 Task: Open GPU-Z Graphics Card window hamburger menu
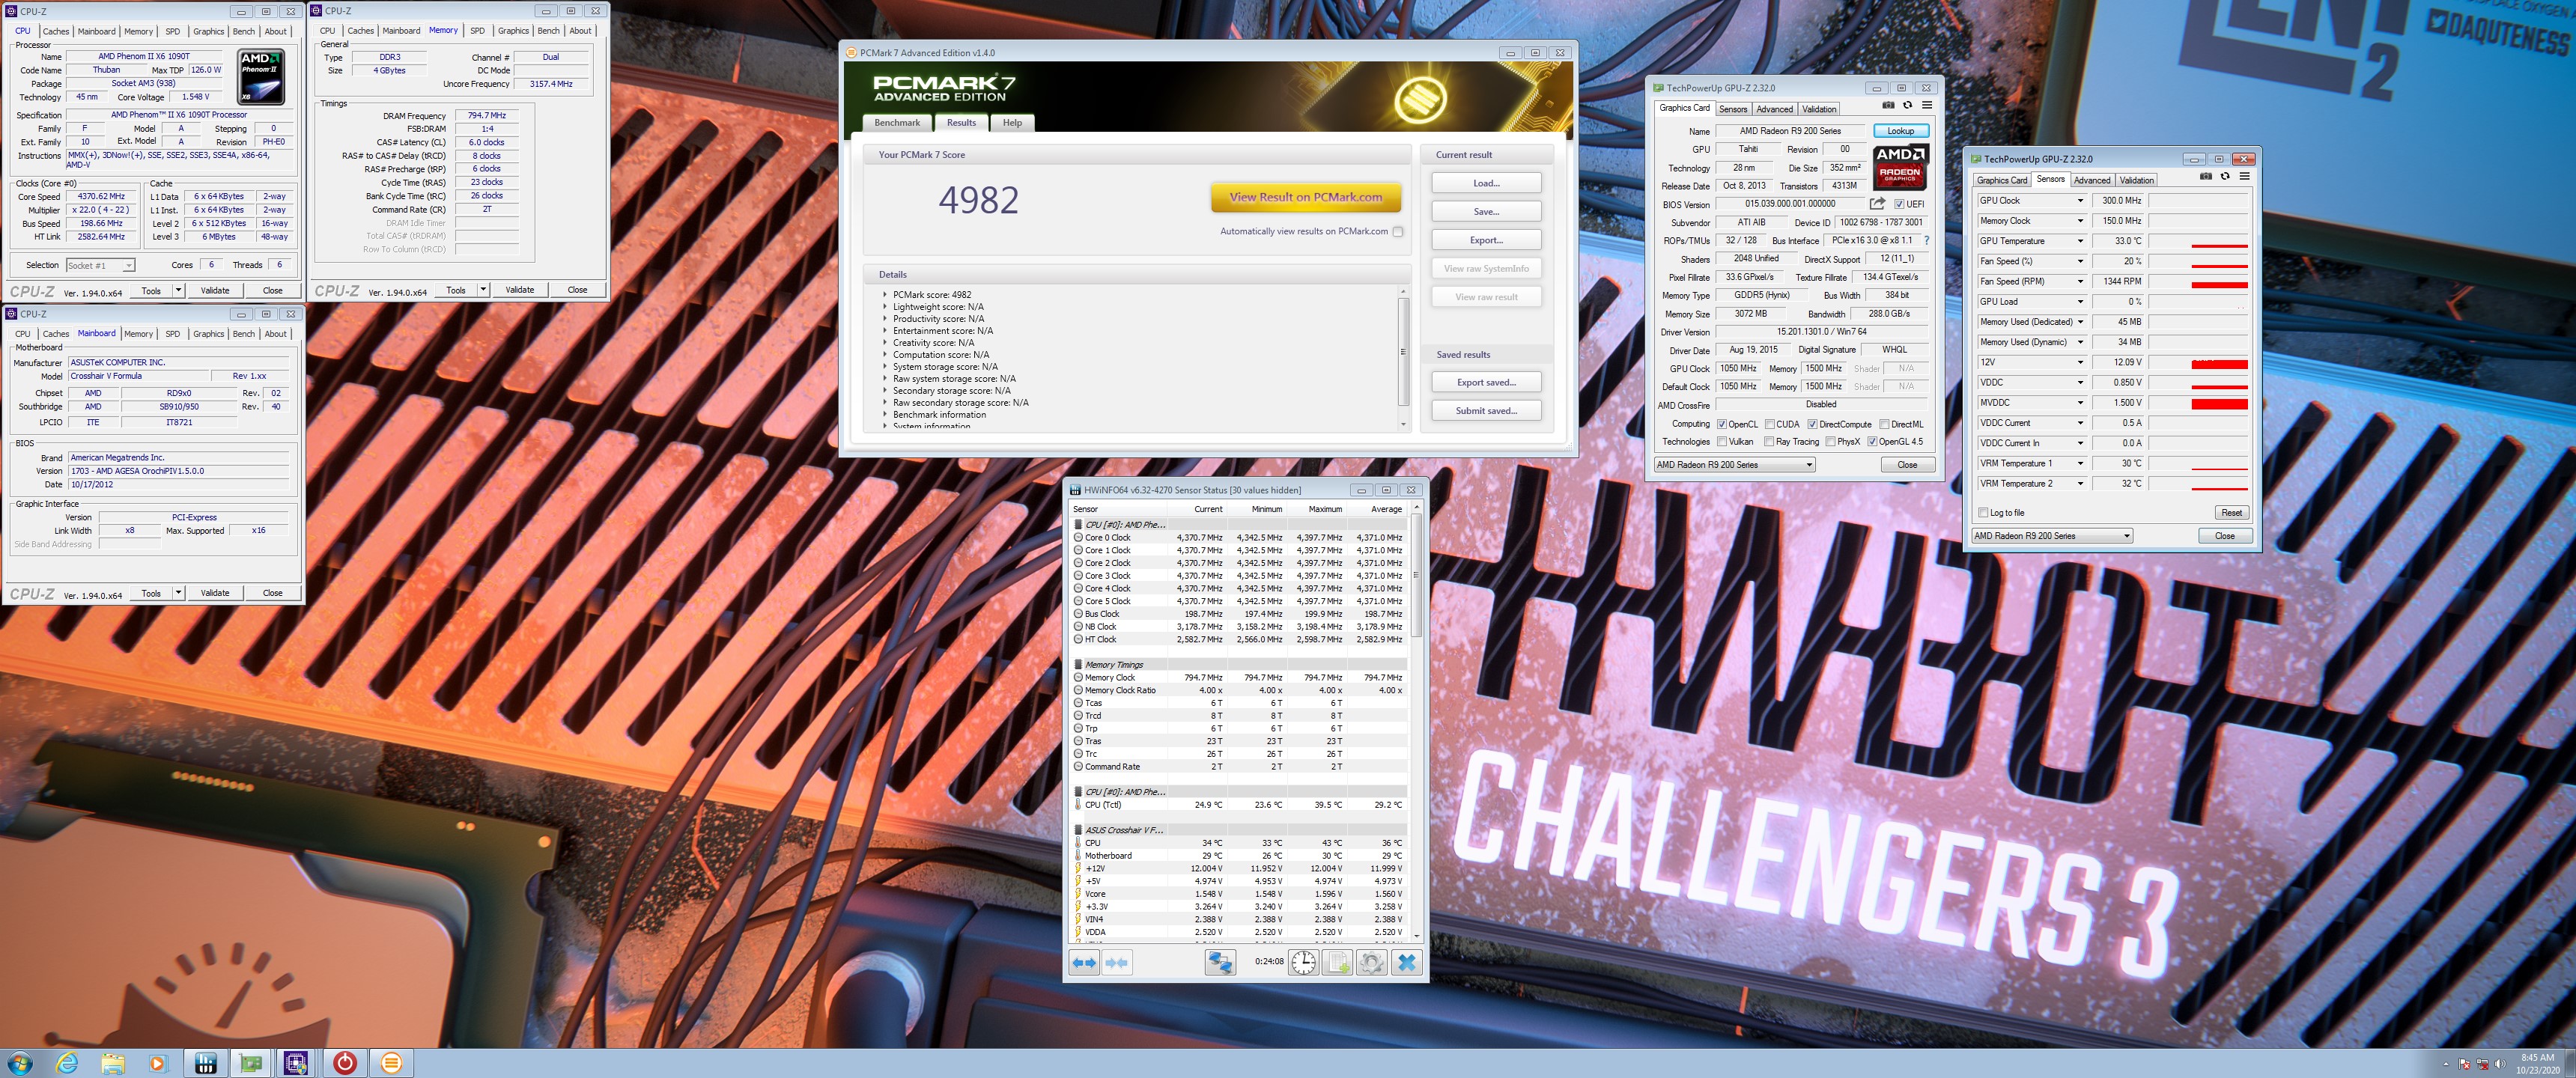point(1927,105)
